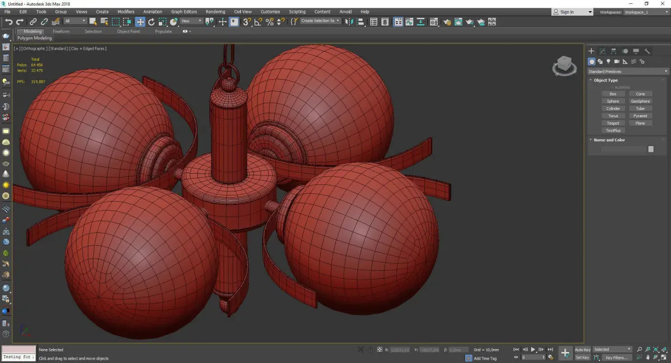Open the Rendering menu
Screen dimensions: 671x363
point(215,12)
